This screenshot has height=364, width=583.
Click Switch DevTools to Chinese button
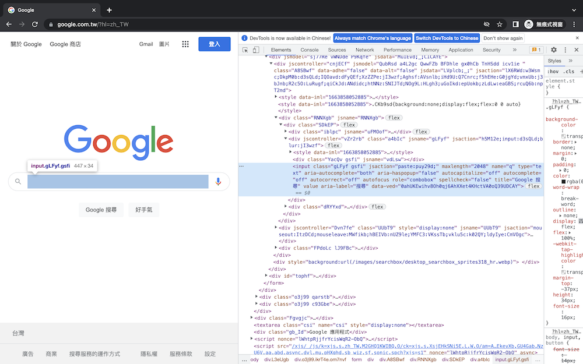447,38
